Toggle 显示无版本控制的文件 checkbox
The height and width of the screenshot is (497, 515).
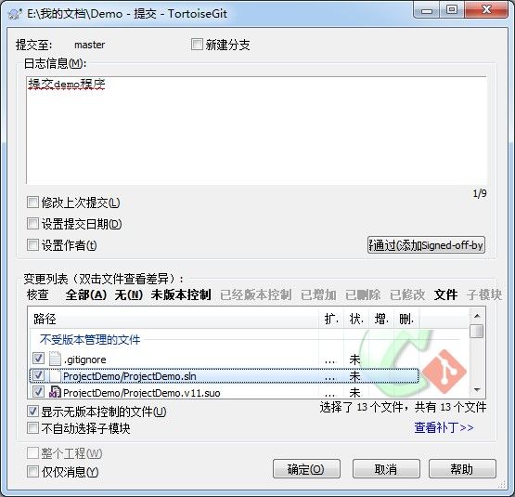[32, 411]
